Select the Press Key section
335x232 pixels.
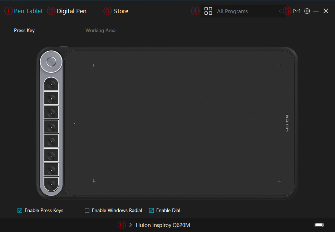tap(24, 31)
